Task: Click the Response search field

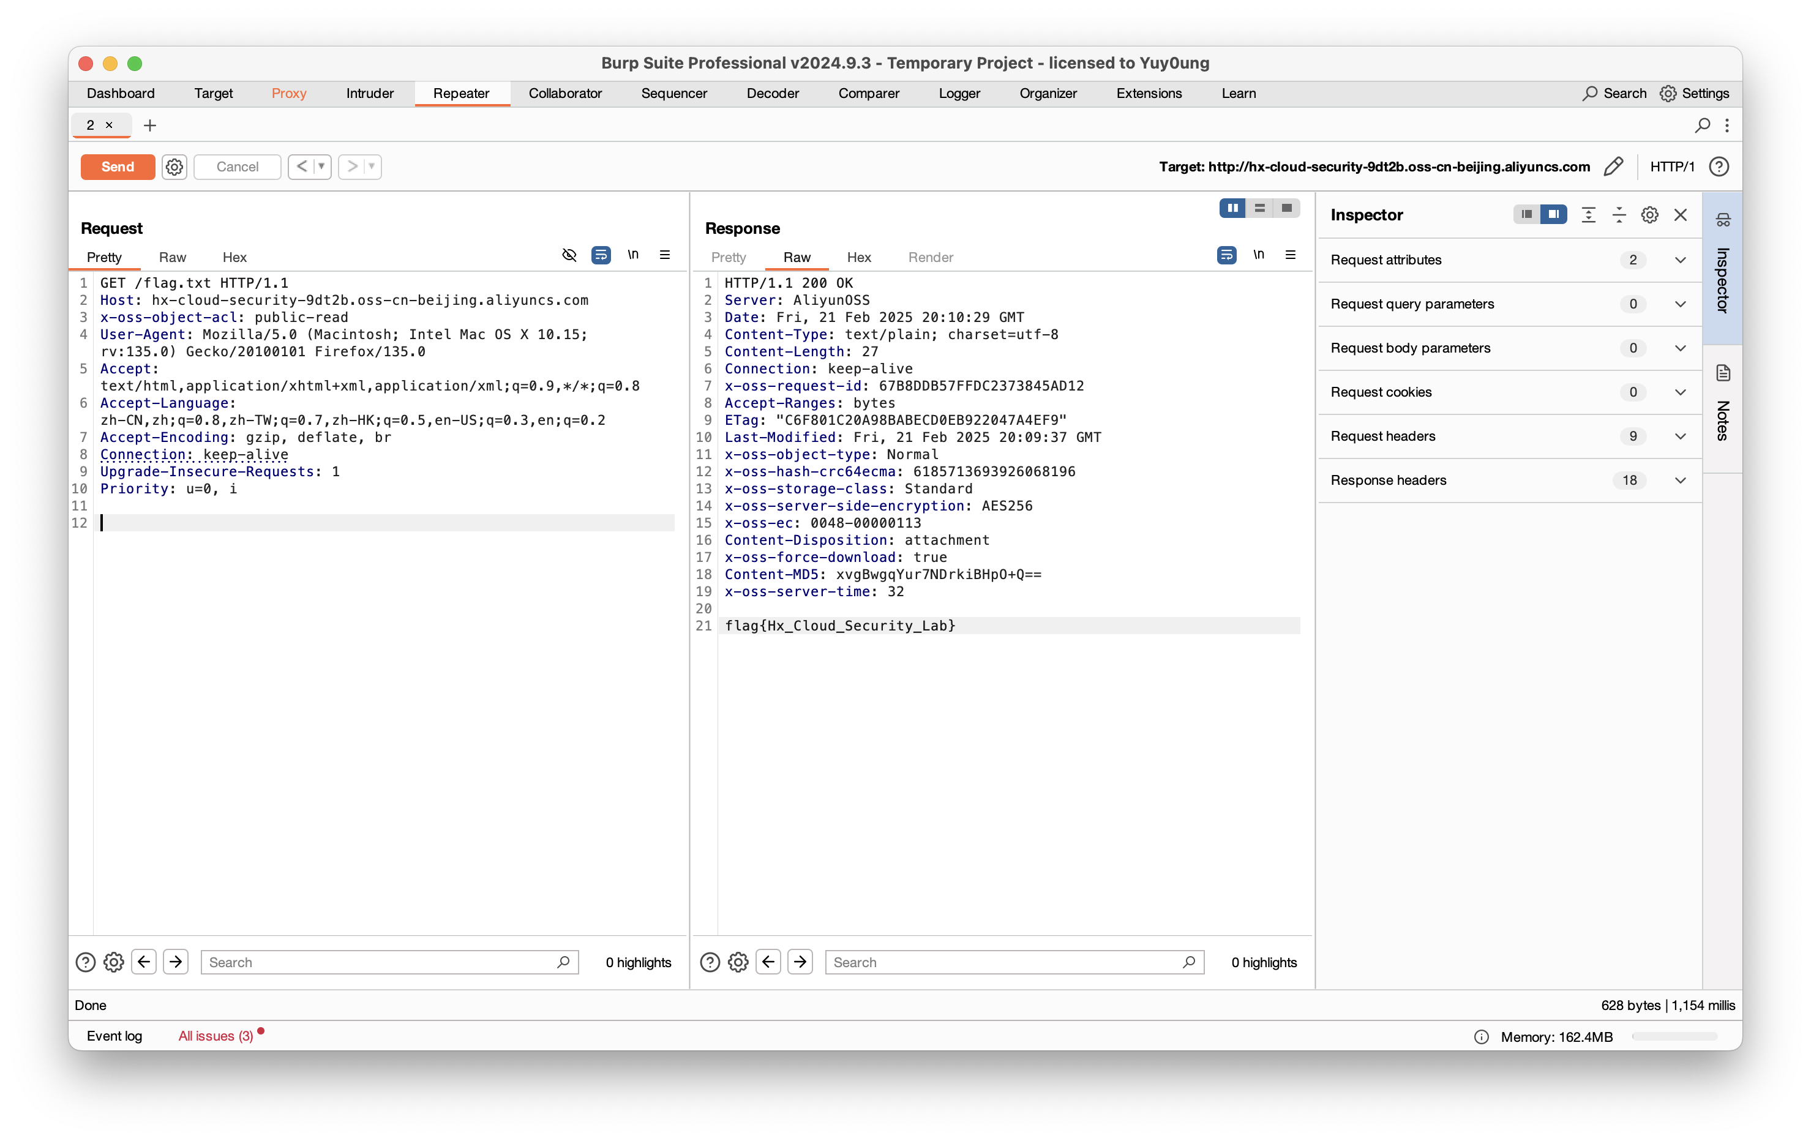Action: [1005, 962]
